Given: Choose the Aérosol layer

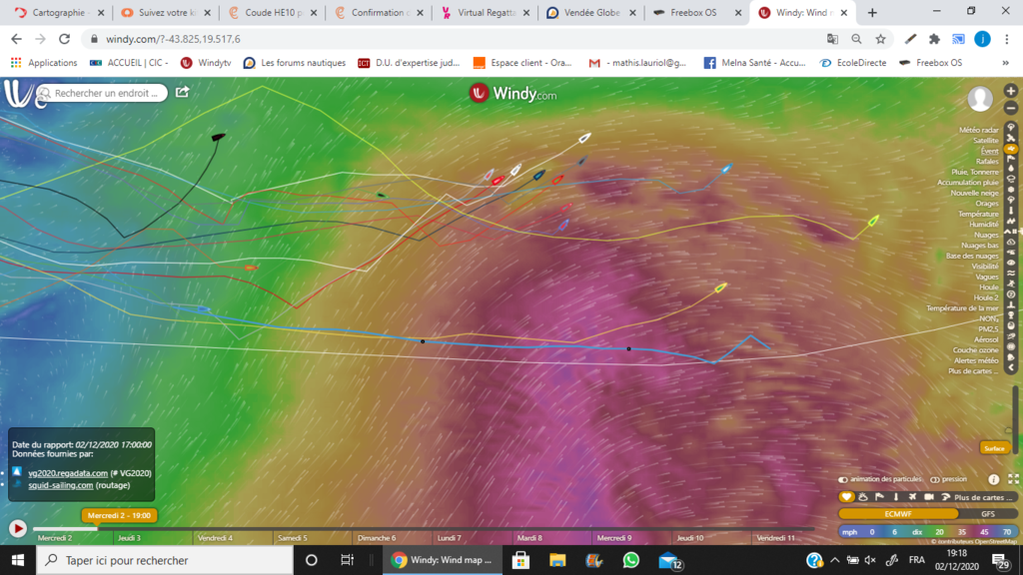Looking at the screenshot, I should tap(986, 339).
